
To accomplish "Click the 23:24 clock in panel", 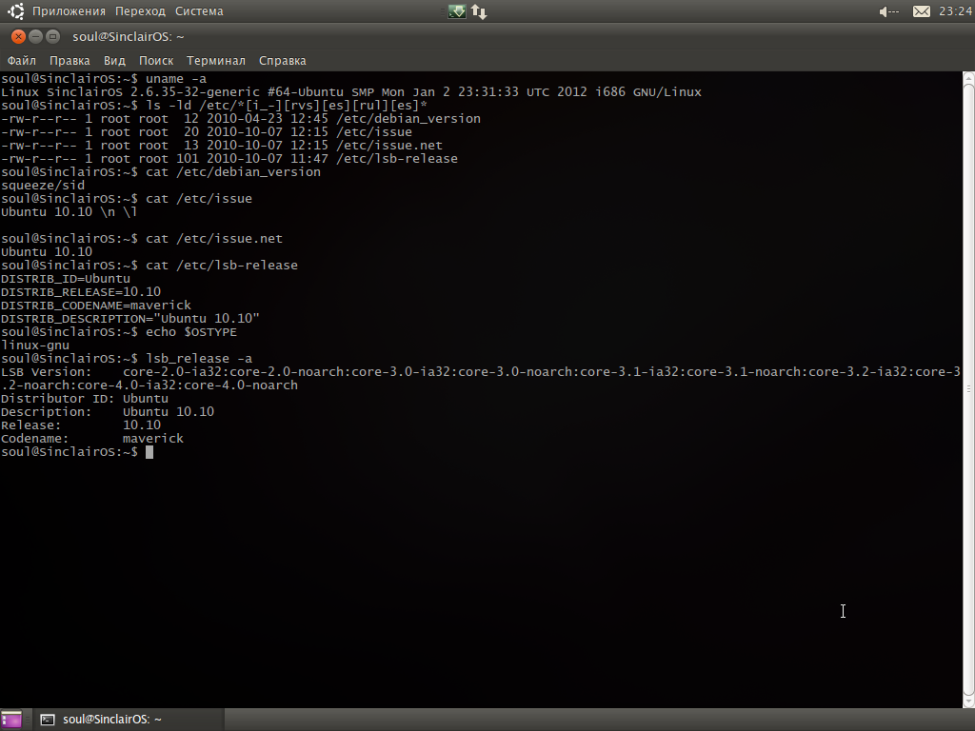I will click(x=955, y=11).
